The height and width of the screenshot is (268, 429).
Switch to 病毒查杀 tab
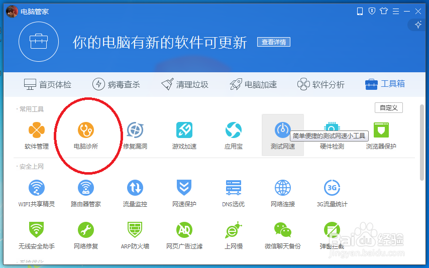coord(116,84)
